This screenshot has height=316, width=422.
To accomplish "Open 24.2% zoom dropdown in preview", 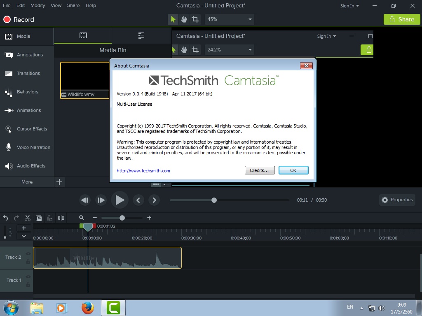I will (x=230, y=50).
